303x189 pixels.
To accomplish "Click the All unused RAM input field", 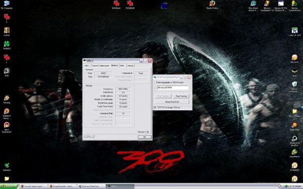I will 173,87.
